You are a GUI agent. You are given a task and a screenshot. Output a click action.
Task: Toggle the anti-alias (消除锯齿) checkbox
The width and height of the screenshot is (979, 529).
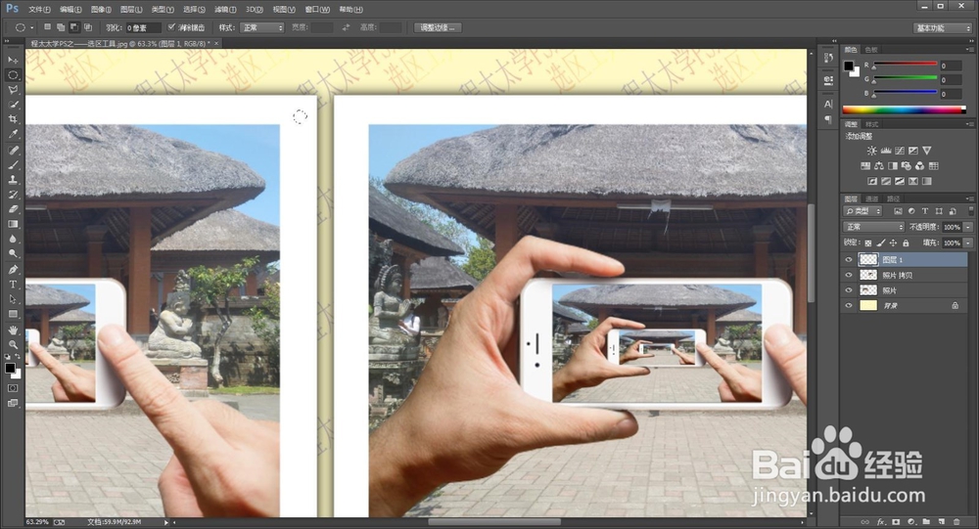coord(171,27)
